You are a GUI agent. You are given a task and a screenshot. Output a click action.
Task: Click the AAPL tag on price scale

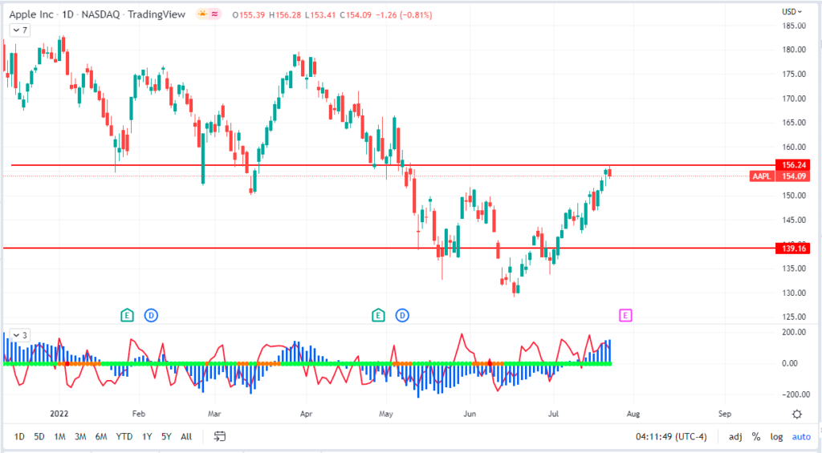(x=762, y=176)
